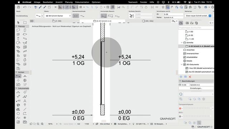Select the Slab tool
Screen dimensions: 229x129
coord(25,34)
